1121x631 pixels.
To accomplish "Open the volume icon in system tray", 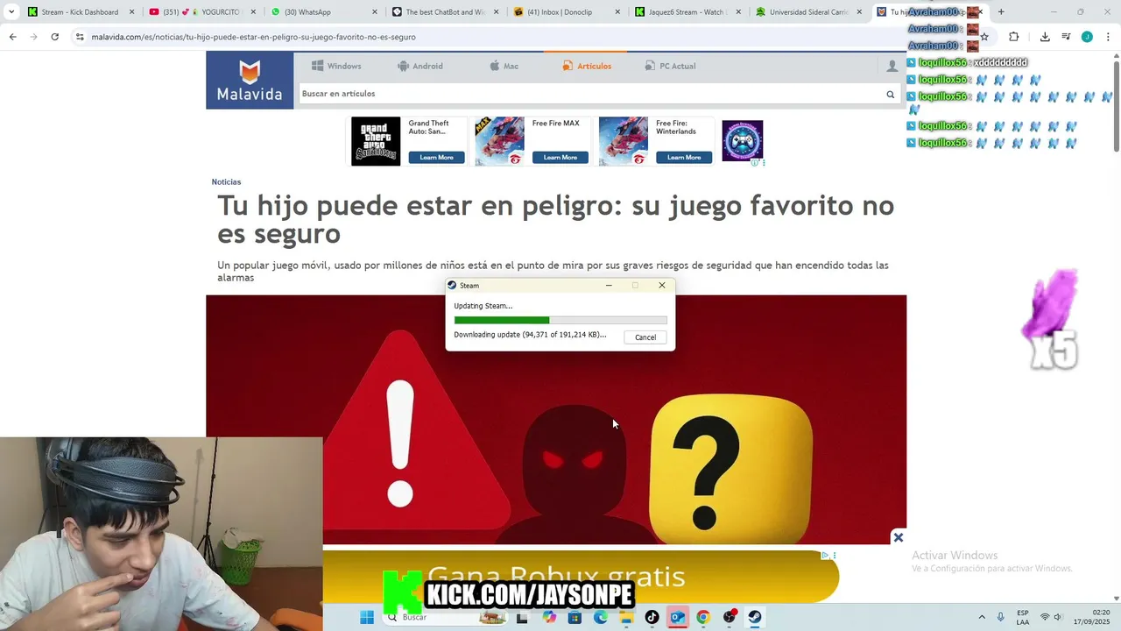I will (x=1059, y=617).
